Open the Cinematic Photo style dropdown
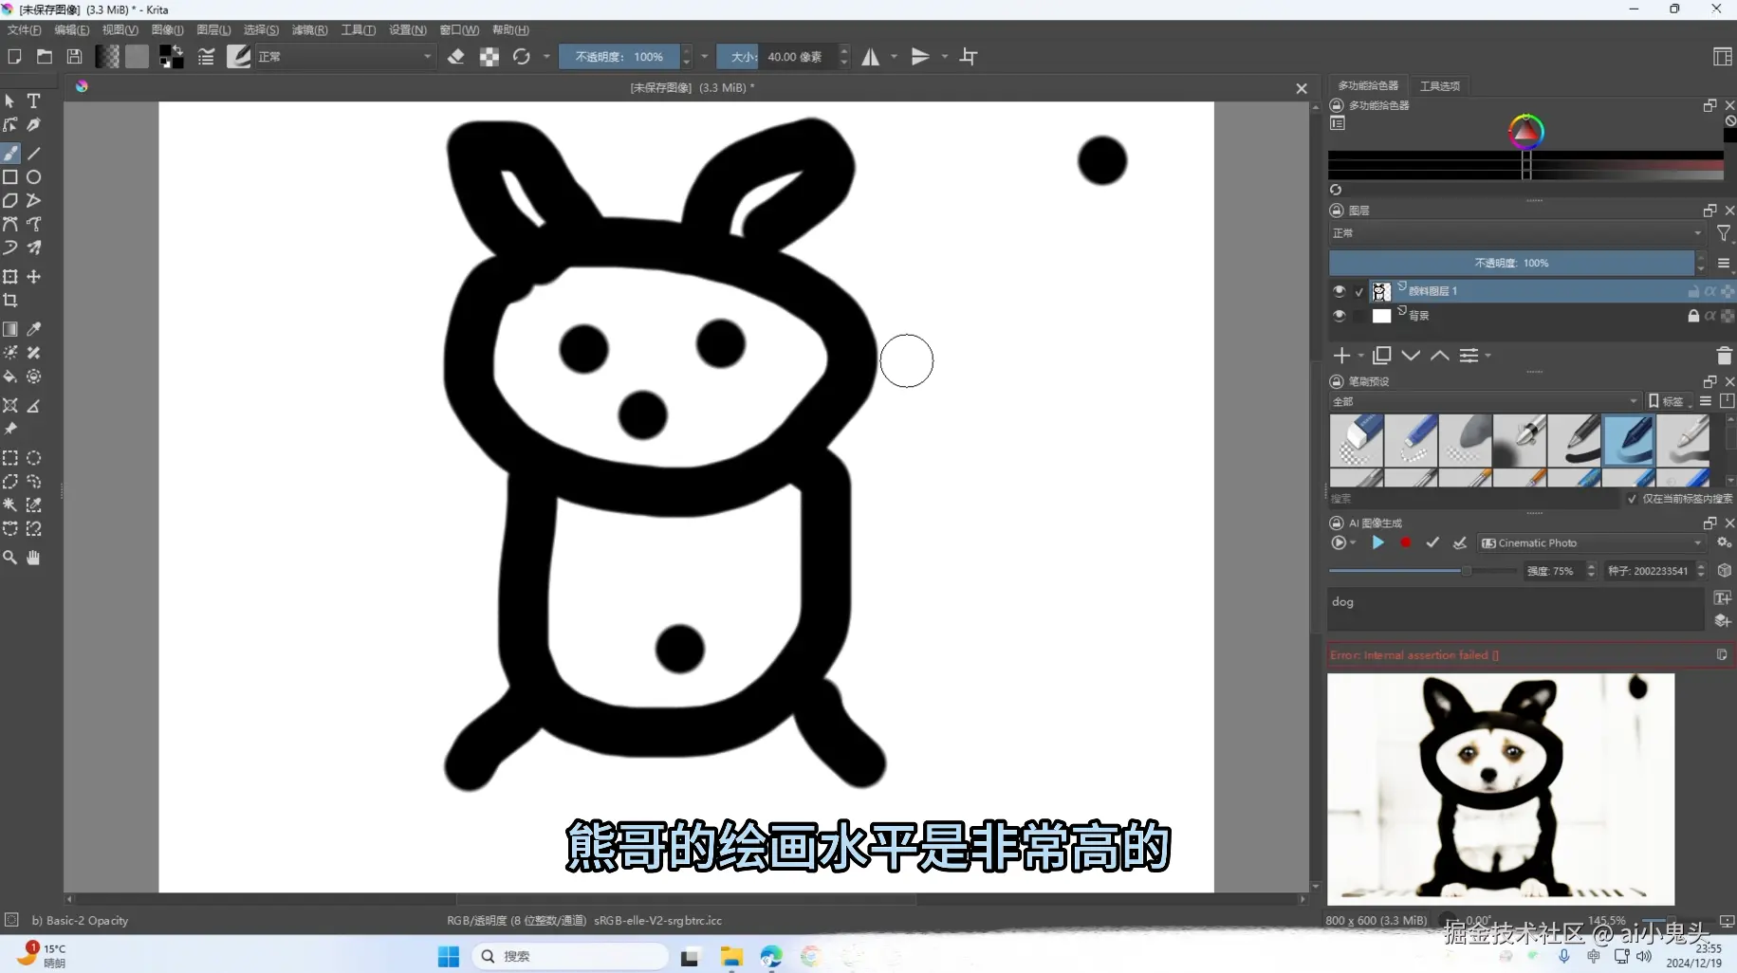This screenshot has width=1737, height=973. 1592,543
